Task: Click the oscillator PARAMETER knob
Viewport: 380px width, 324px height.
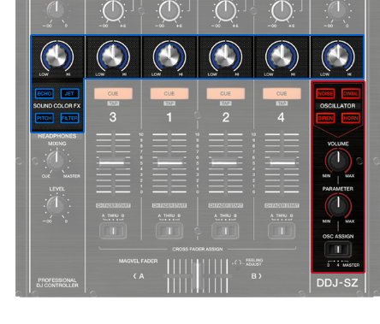Action: point(338,205)
